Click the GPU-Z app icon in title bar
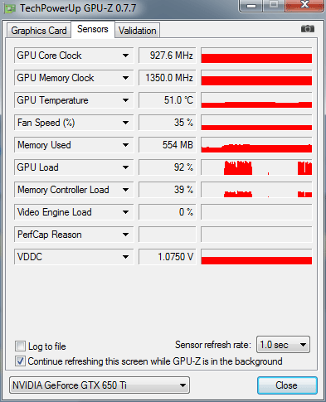Screen dimensions: 326x402 [x=10, y=8]
